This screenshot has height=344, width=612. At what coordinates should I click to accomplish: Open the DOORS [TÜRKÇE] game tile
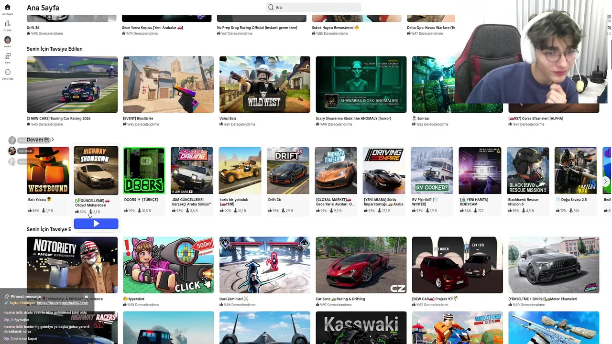click(x=144, y=171)
